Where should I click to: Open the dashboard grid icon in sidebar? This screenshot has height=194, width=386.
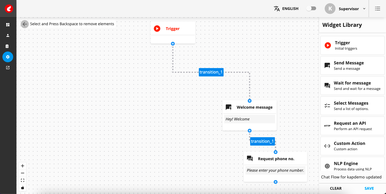coord(8,25)
